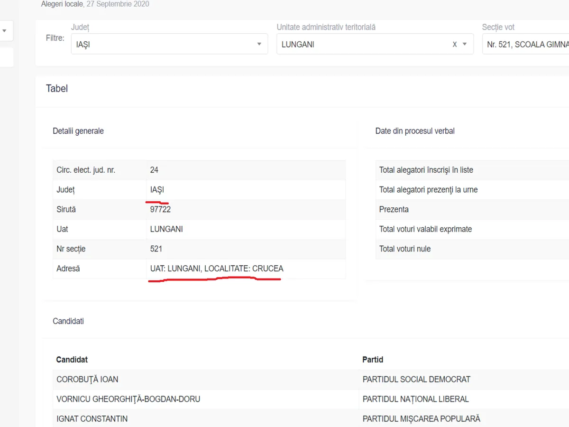Image resolution: width=569 pixels, height=427 pixels.
Task: Click the PARTIDUL NAȚIONAL LIBERAL cell
Action: (x=415, y=399)
